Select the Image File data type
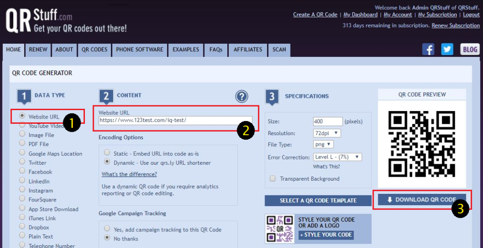Screen dimensions: 483x248 point(22,135)
